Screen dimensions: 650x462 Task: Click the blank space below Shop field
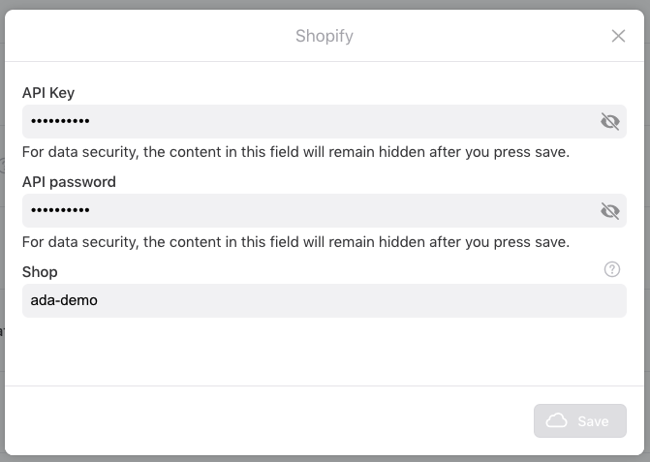pyautogui.click(x=324, y=351)
